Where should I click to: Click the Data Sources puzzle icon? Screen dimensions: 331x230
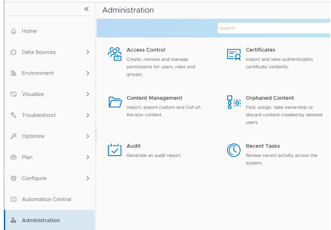coord(14,52)
